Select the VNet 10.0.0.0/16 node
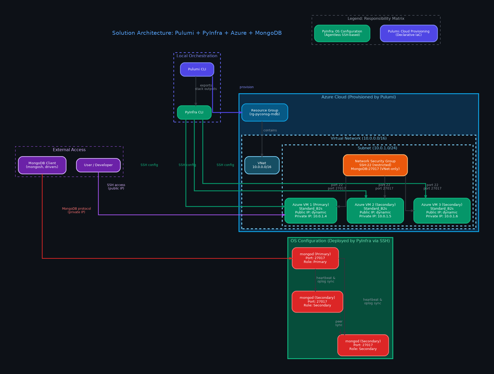The width and height of the screenshot is (494, 374). [262, 165]
